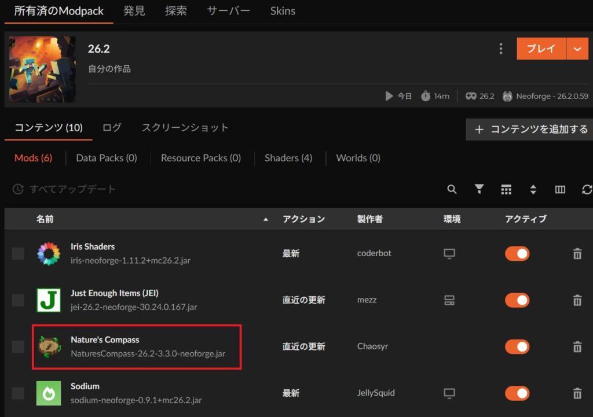Click the 直近の更新 action for Just Enough Items
593x417 pixels.
tap(303, 300)
